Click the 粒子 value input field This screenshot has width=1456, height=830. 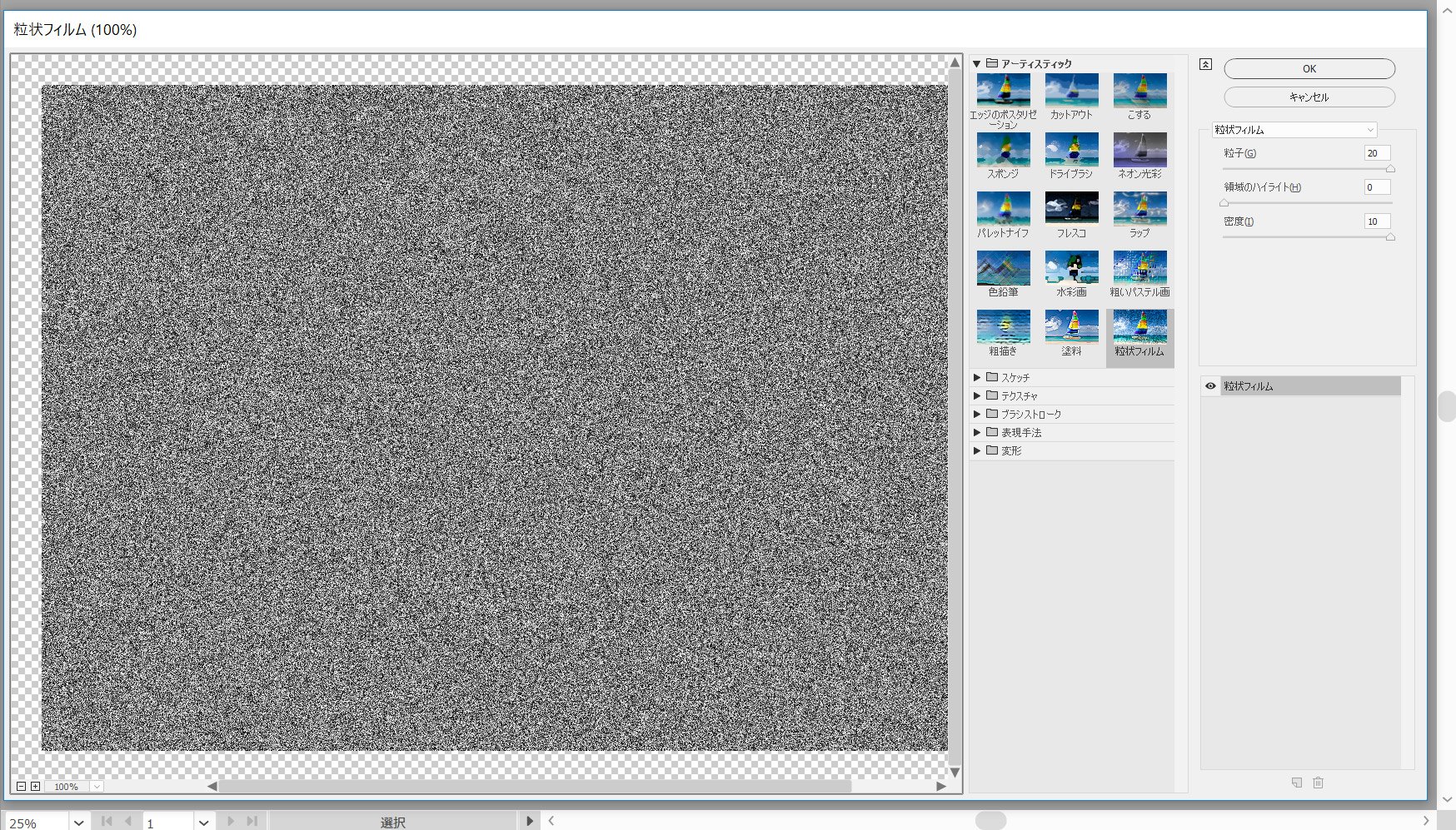click(1376, 153)
